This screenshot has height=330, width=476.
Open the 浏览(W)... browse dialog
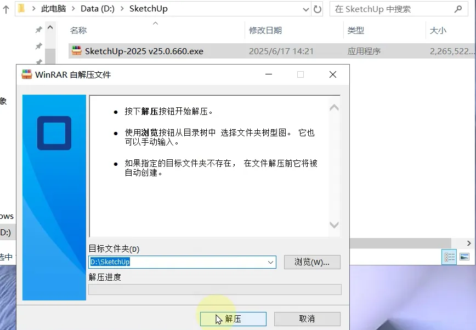click(x=312, y=262)
